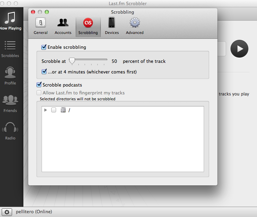The height and width of the screenshot is (217, 257).
Task: Click the pellitero (Online) status text
Action: point(34,212)
